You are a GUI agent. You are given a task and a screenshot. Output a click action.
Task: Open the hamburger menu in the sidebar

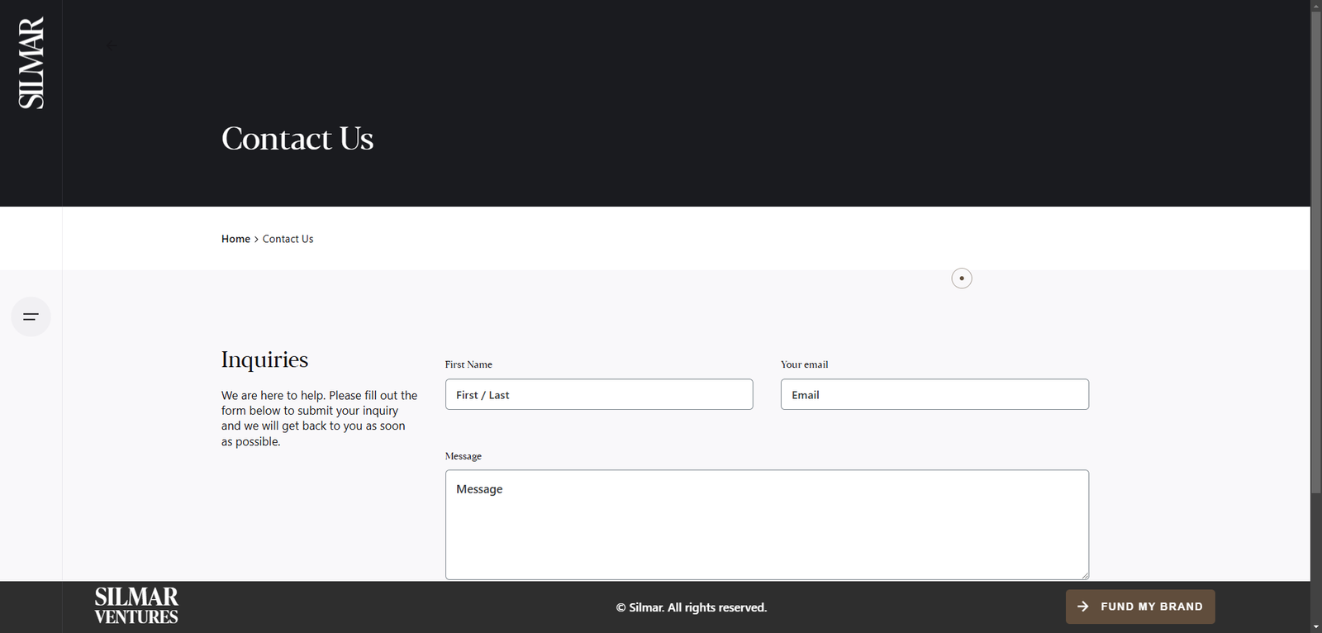31,316
